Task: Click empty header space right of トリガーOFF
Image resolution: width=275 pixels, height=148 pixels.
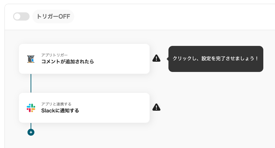Action: coord(172,16)
